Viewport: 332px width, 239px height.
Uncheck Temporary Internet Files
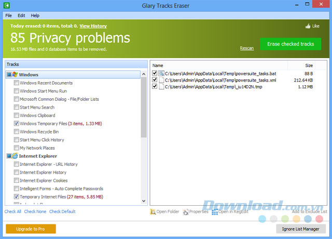click(16, 196)
